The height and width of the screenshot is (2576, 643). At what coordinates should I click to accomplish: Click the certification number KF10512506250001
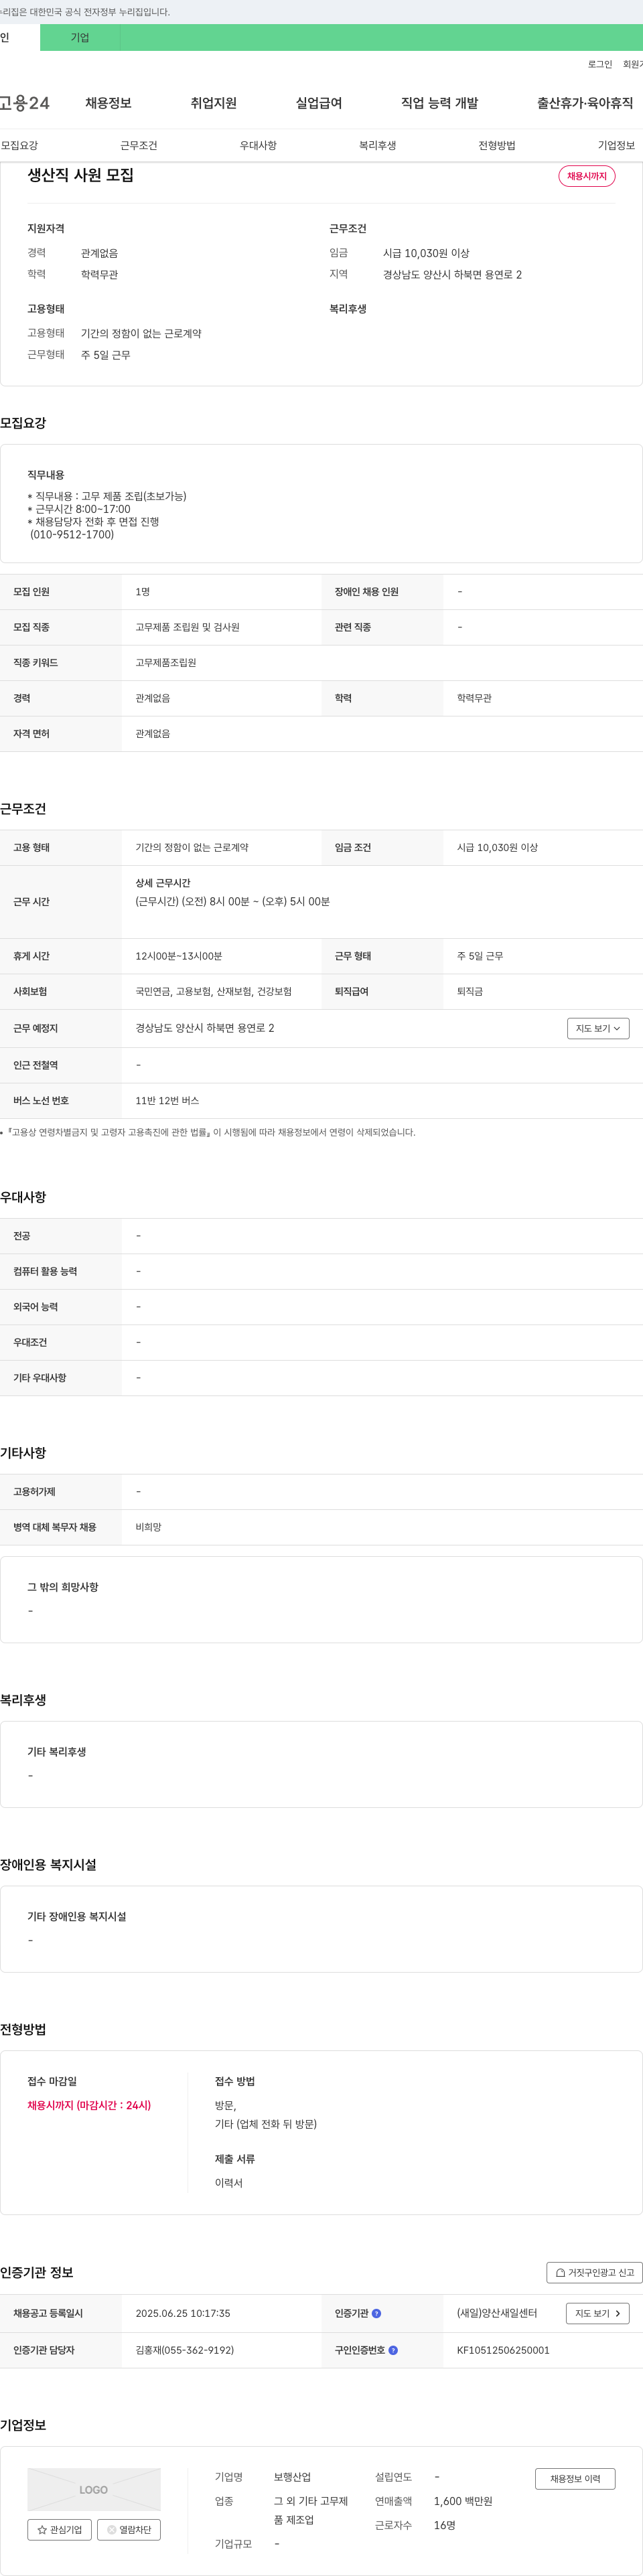click(503, 2350)
